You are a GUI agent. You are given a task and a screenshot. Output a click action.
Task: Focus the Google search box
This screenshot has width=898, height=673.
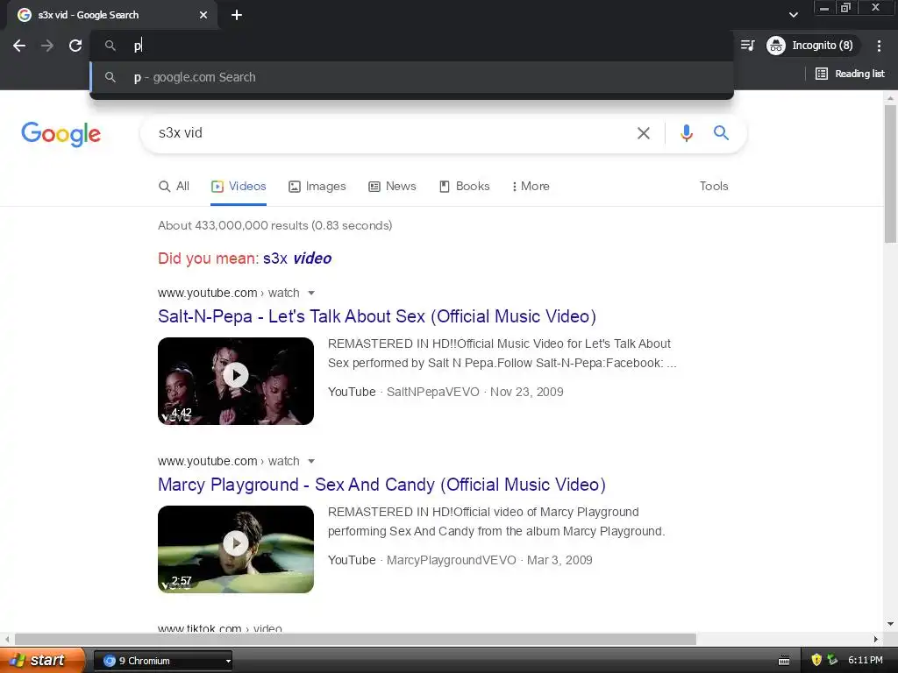tap(389, 133)
